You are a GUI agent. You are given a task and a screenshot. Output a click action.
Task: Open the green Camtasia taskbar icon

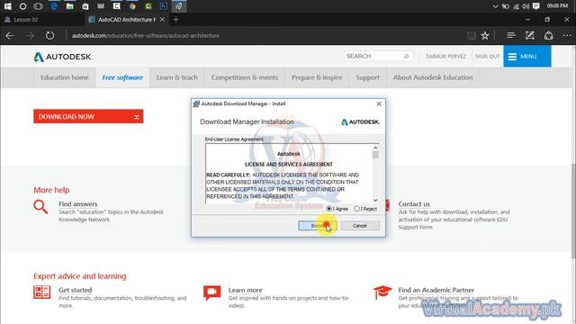tap(148, 6)
